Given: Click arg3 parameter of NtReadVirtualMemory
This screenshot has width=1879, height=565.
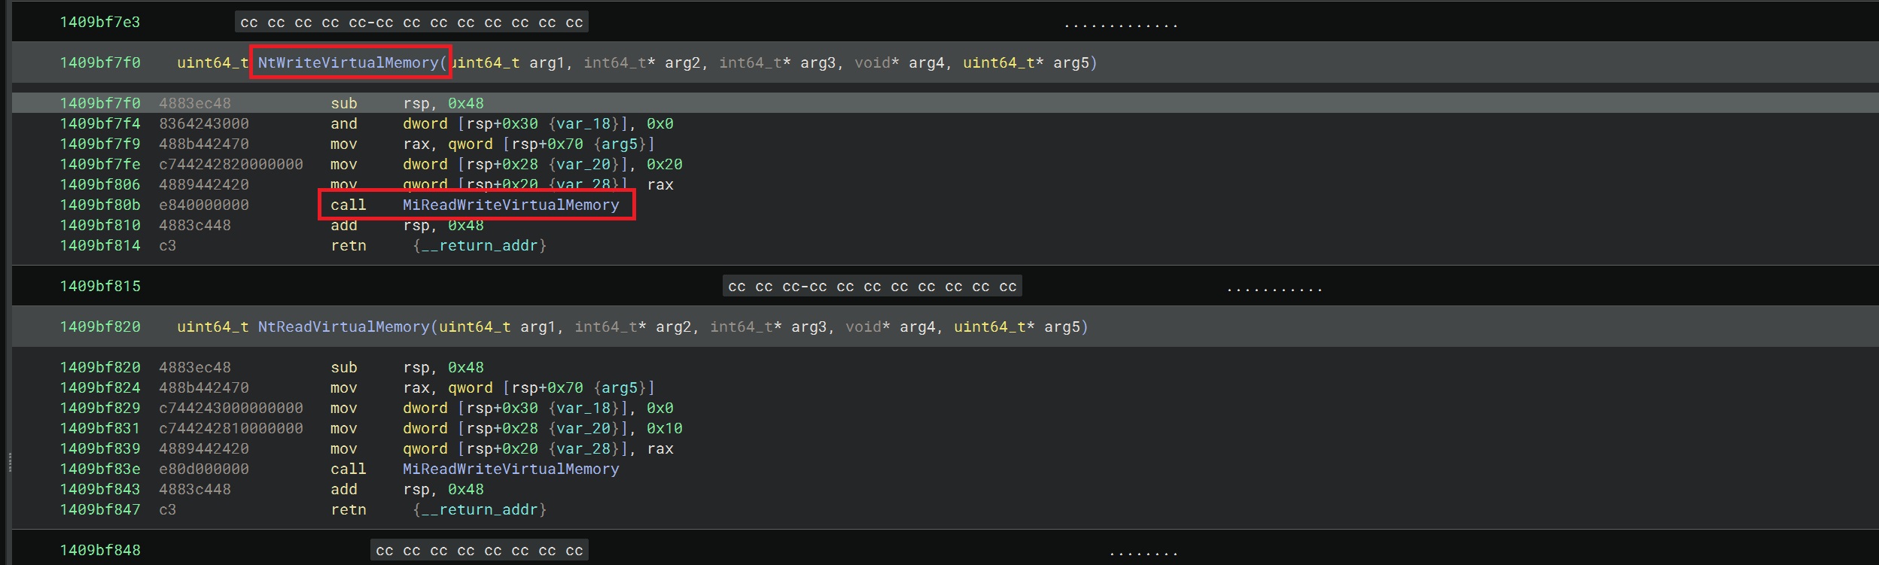Looking at the screenshot, I should click(809, 327).
